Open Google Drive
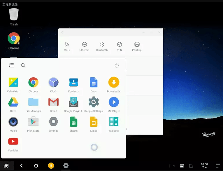 13,105
